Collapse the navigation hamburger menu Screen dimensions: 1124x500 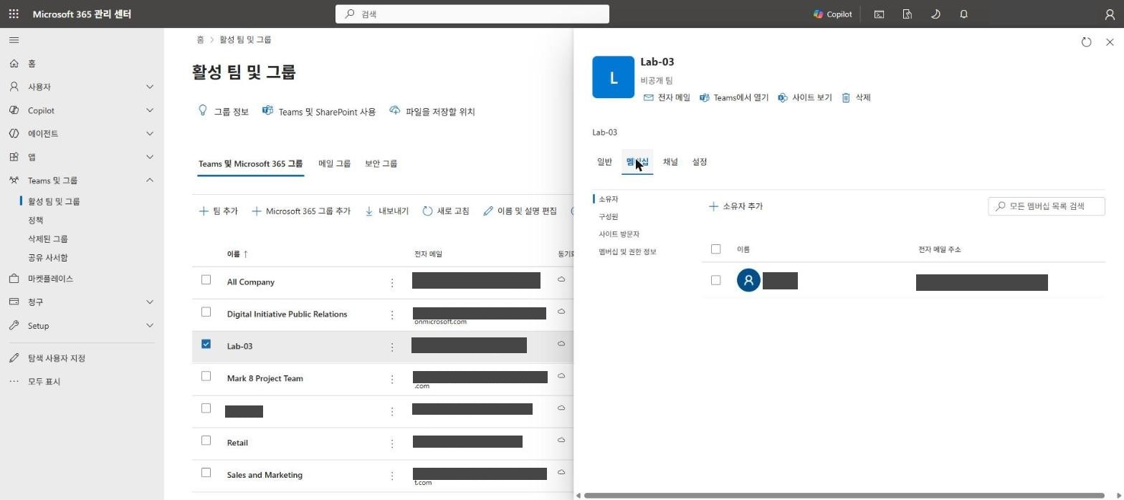coord(14,40)
